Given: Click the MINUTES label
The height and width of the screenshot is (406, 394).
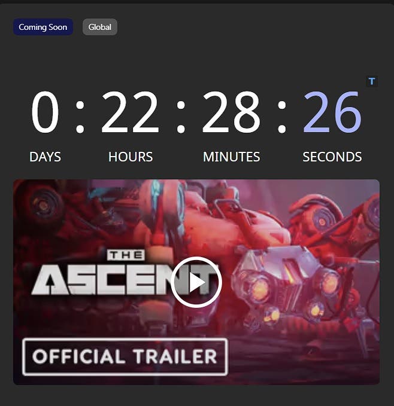Looking at the screenshot, I should [231, 157].
